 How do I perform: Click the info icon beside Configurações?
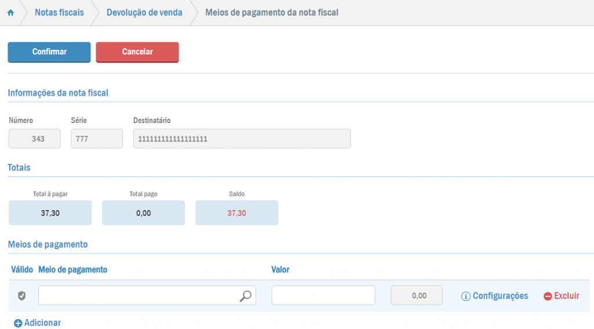click(x=465, y=297)
